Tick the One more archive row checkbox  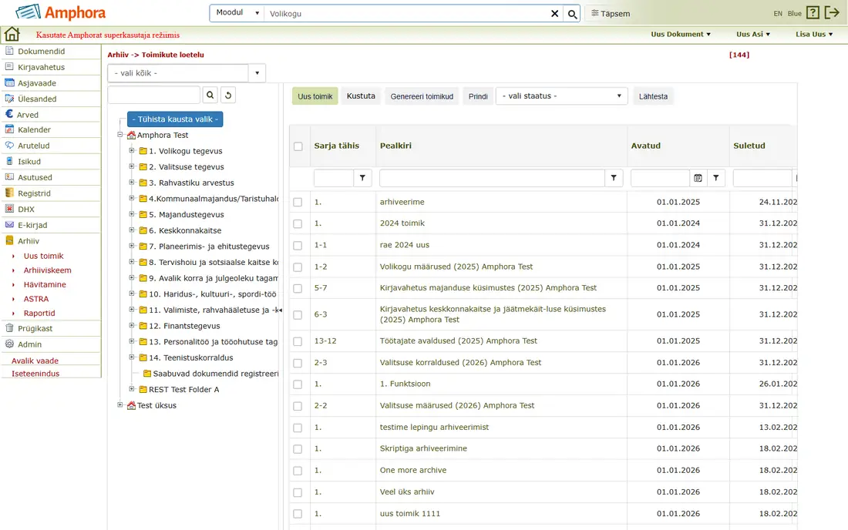[x=298, y=471]
